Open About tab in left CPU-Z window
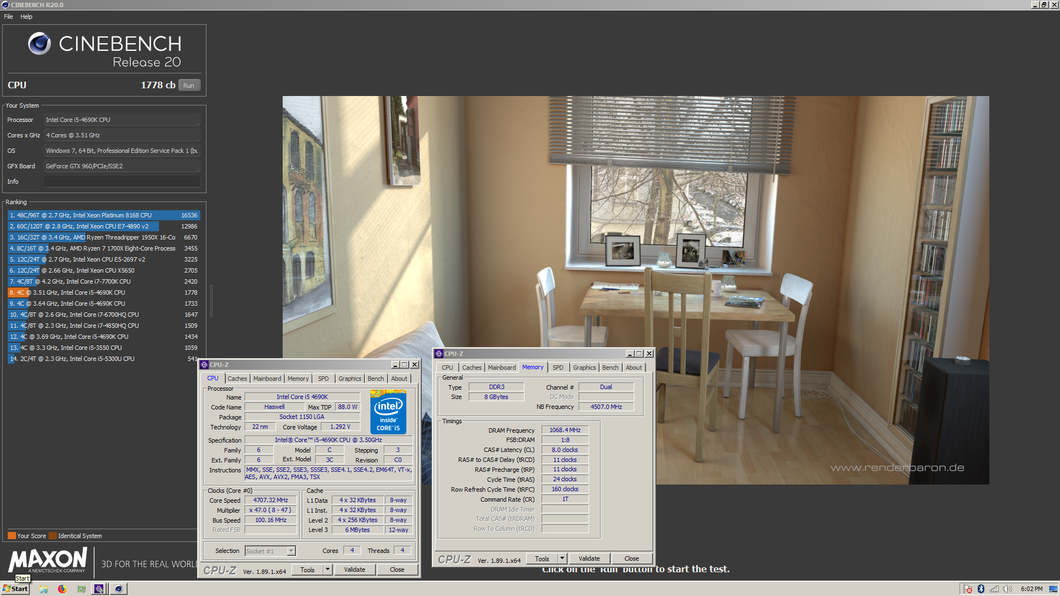Screen dimensions: 1060x596 tap(399, 379)
